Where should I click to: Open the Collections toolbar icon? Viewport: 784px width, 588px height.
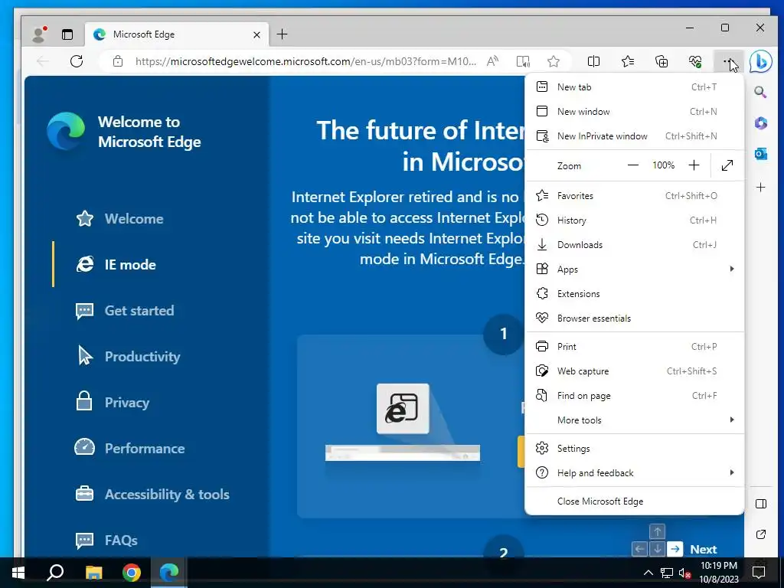tap(661, 61)
